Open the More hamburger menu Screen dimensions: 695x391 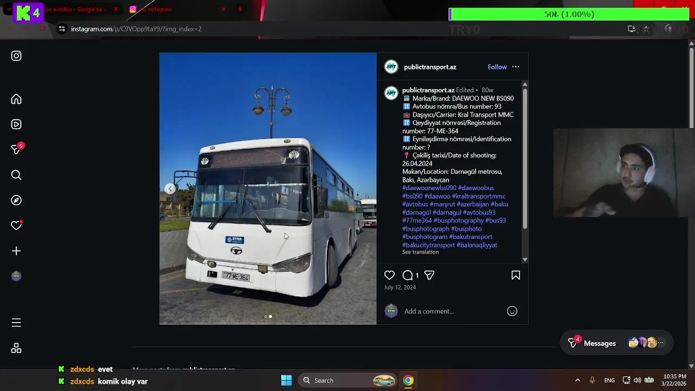tap(16, 323)
